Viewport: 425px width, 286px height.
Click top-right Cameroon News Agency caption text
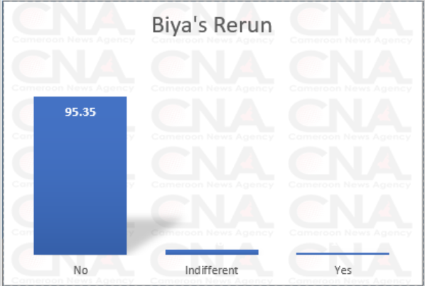(x=351, y=40)
